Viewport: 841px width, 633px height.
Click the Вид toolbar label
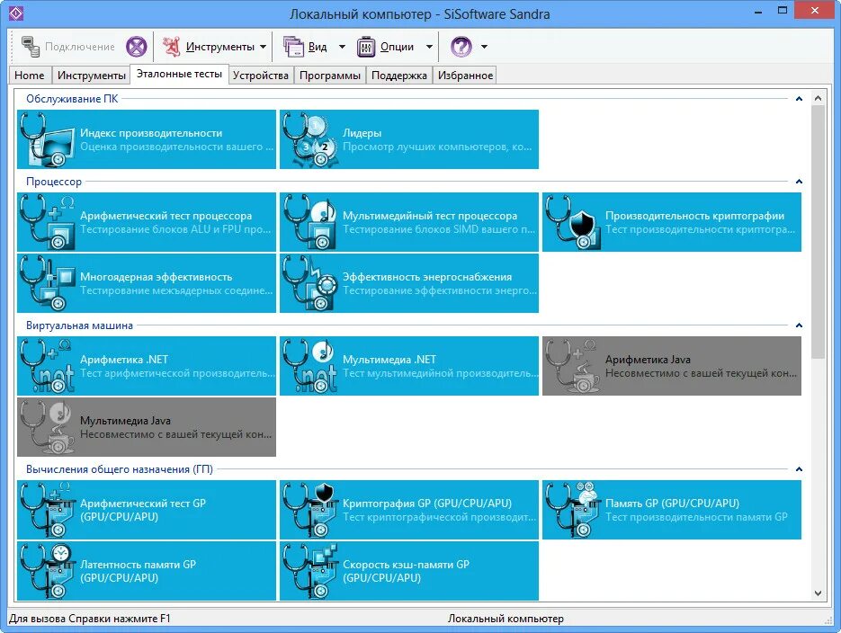point(318,47)
